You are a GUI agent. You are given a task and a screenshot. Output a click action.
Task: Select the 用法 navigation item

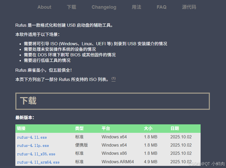(x=136, y=7)
